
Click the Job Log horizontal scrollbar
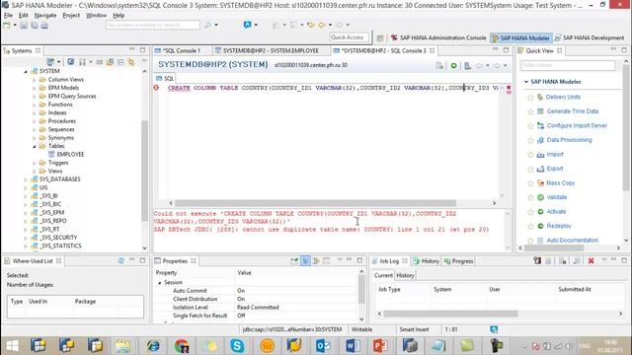click(450, 314)
